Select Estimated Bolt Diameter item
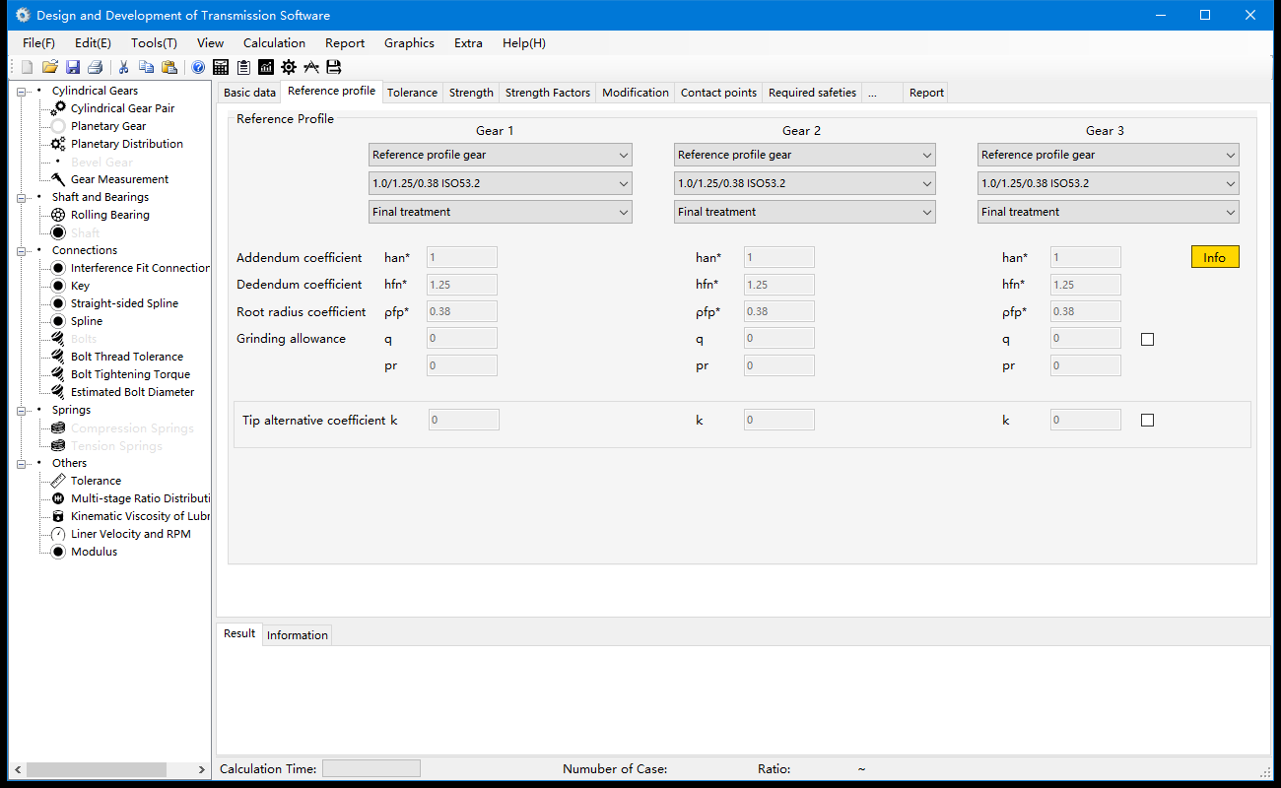The image size is (1281, 788). point(132,392)
